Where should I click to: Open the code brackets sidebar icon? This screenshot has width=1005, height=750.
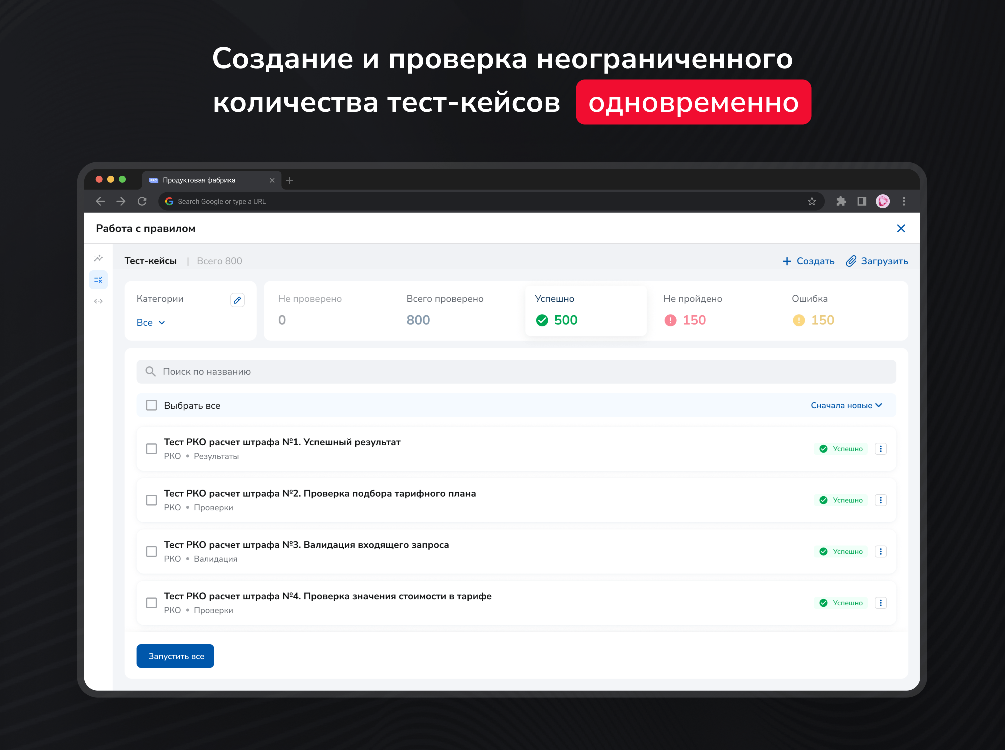pyautogui.click(x=98, y=301)
